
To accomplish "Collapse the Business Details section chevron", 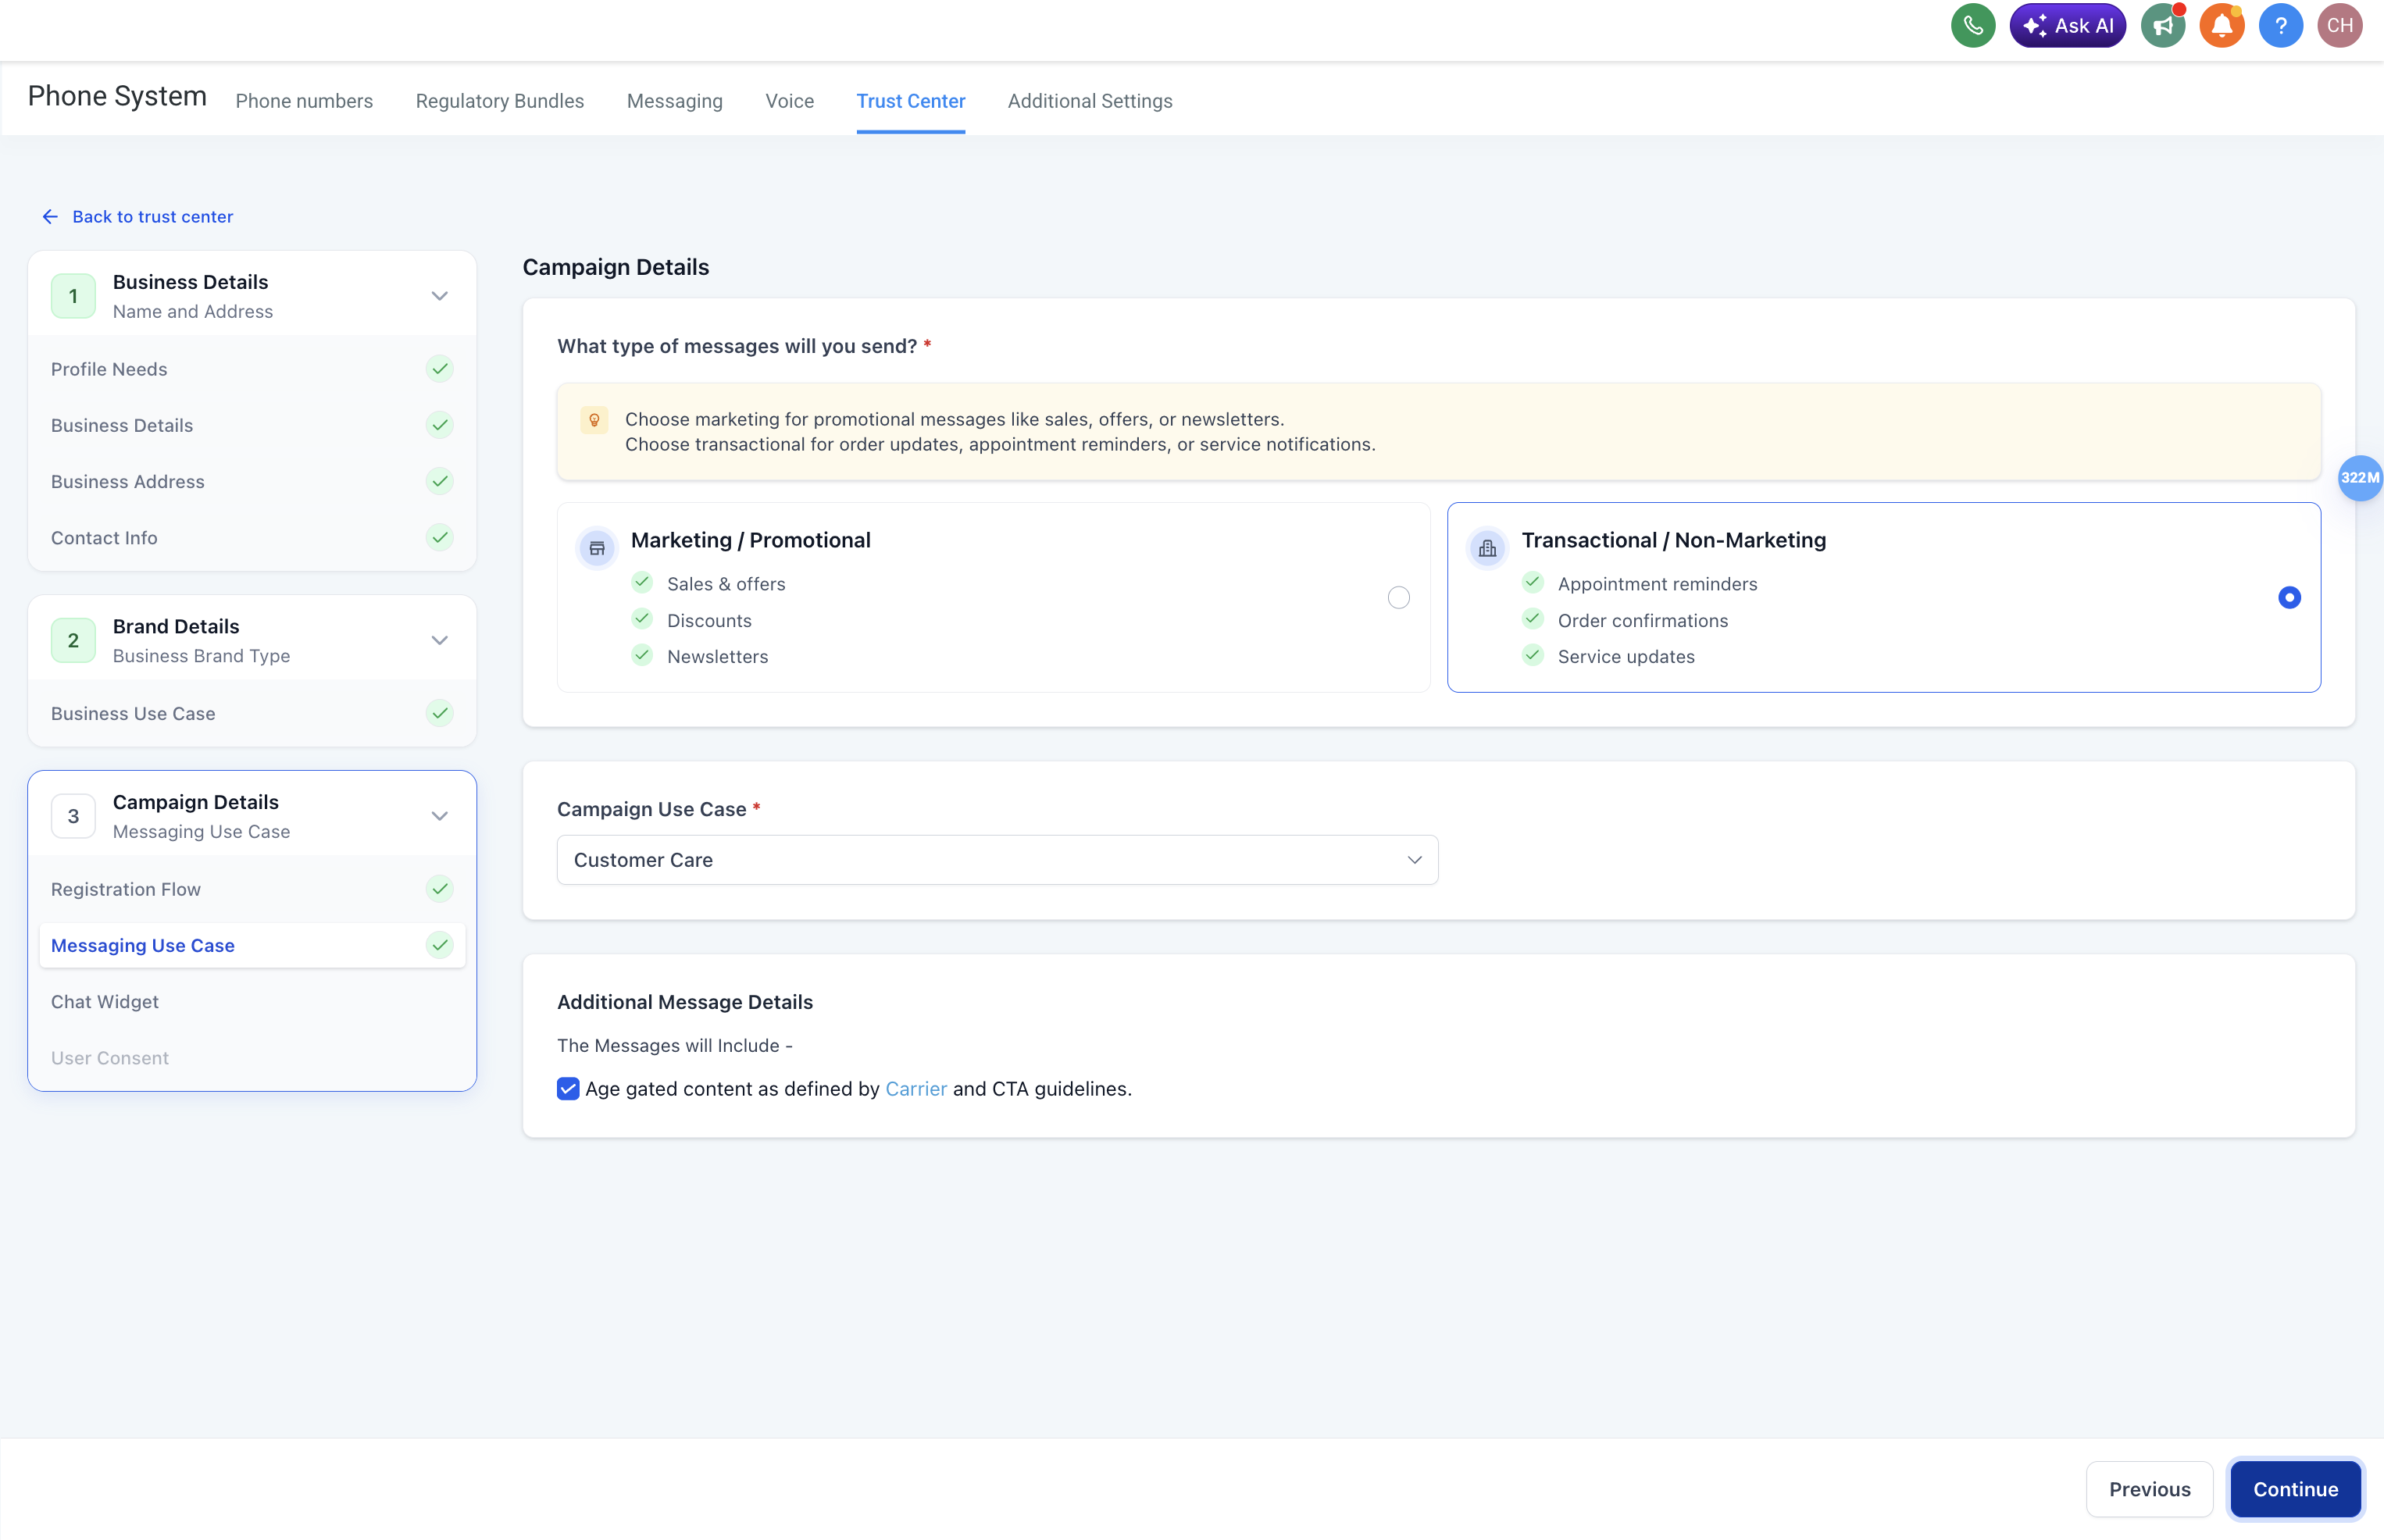I will click(x=439, y=296).
